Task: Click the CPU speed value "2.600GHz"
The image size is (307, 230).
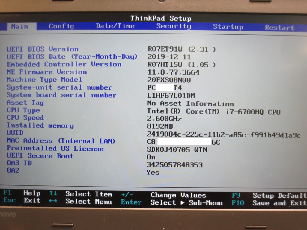Action: tap(164, 119)
